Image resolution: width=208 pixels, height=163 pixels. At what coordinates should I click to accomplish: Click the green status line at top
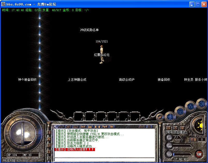46,10
